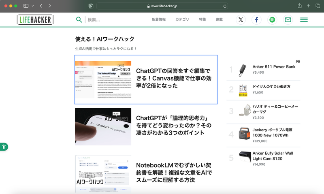Open the 特集 menu item
The height and width of the screenshot is (194, 324).
click(x=202, y=19)
